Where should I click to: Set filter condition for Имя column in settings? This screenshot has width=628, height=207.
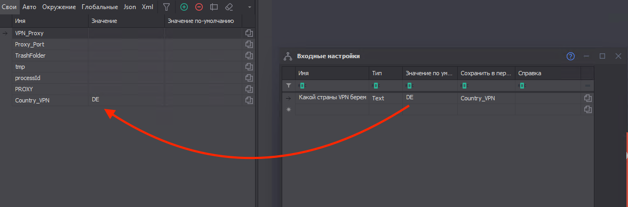point(303,85)
